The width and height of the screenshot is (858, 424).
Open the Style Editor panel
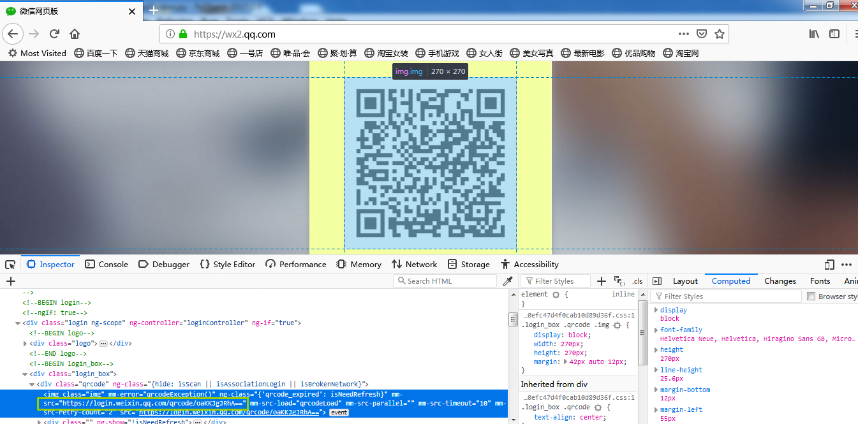(x=227, y=265)
